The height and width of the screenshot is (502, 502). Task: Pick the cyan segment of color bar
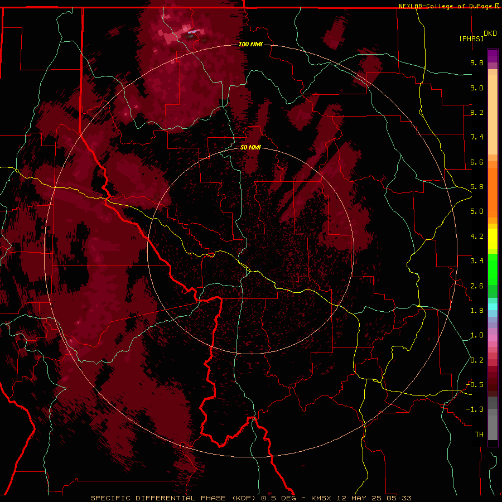(493, 307)
